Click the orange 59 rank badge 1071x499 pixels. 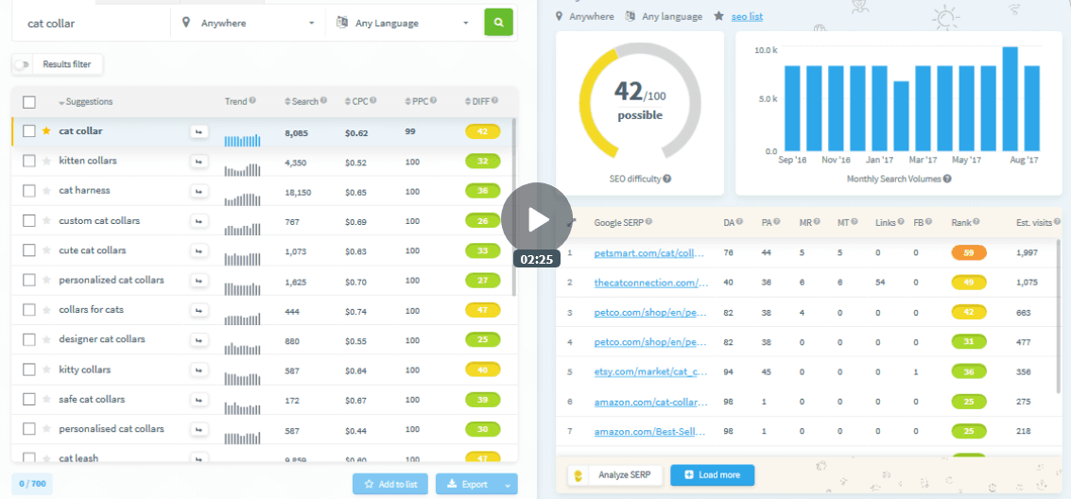coord(969,252)
